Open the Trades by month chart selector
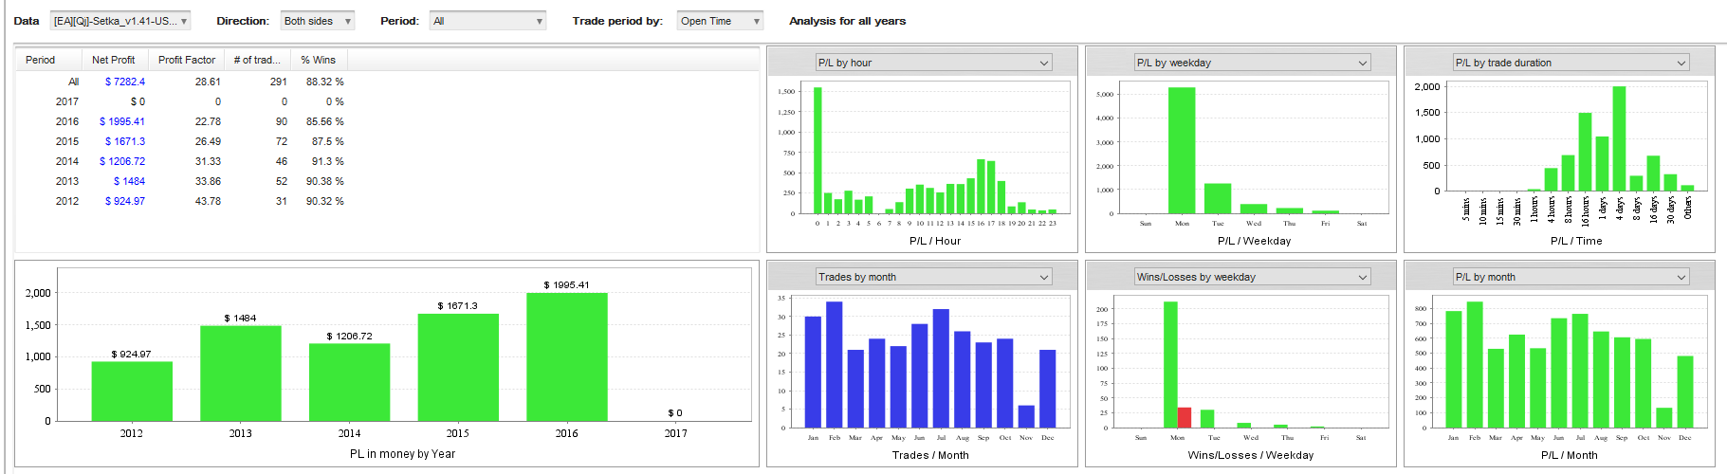Screen dimensions: 1727x474 (x=933, y=277)
